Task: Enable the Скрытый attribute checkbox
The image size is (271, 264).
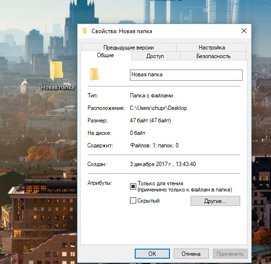Action: (133, 201)
